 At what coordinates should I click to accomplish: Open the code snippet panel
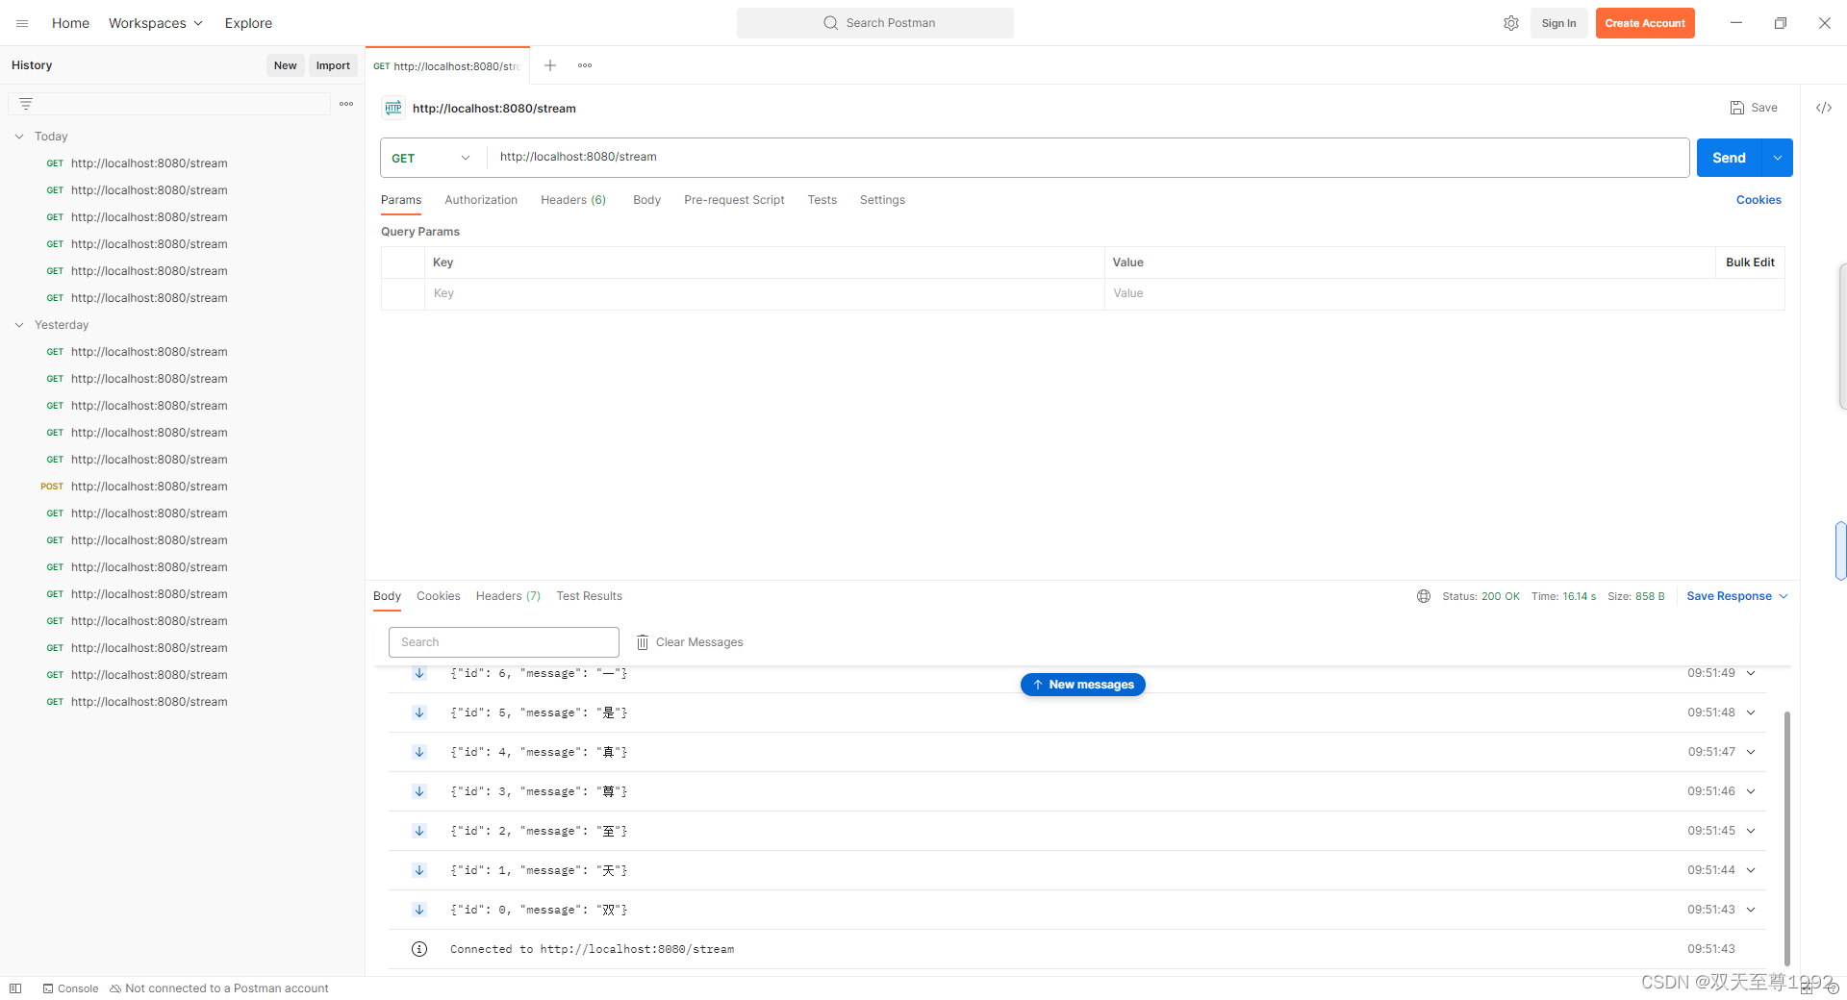(x=1824, y=108)
